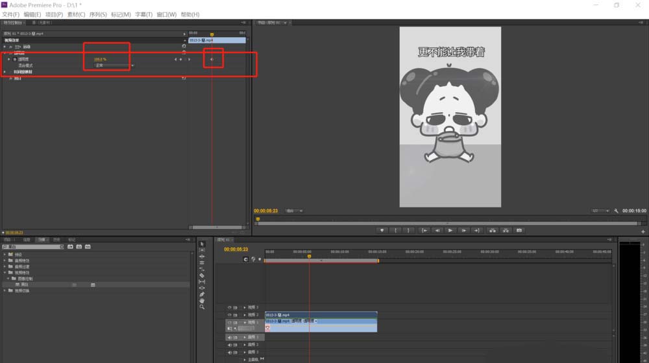Click the Play button in Program monitor

tap(450, 230)
